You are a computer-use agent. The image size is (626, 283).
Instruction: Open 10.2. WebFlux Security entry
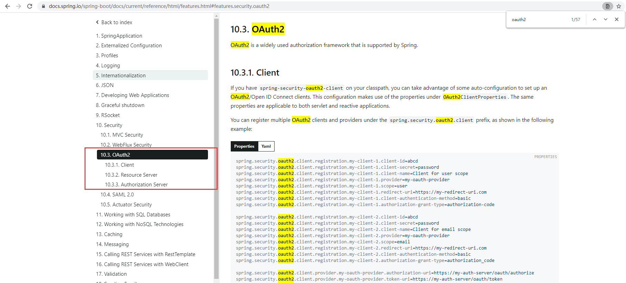click(x=126, y=145)
